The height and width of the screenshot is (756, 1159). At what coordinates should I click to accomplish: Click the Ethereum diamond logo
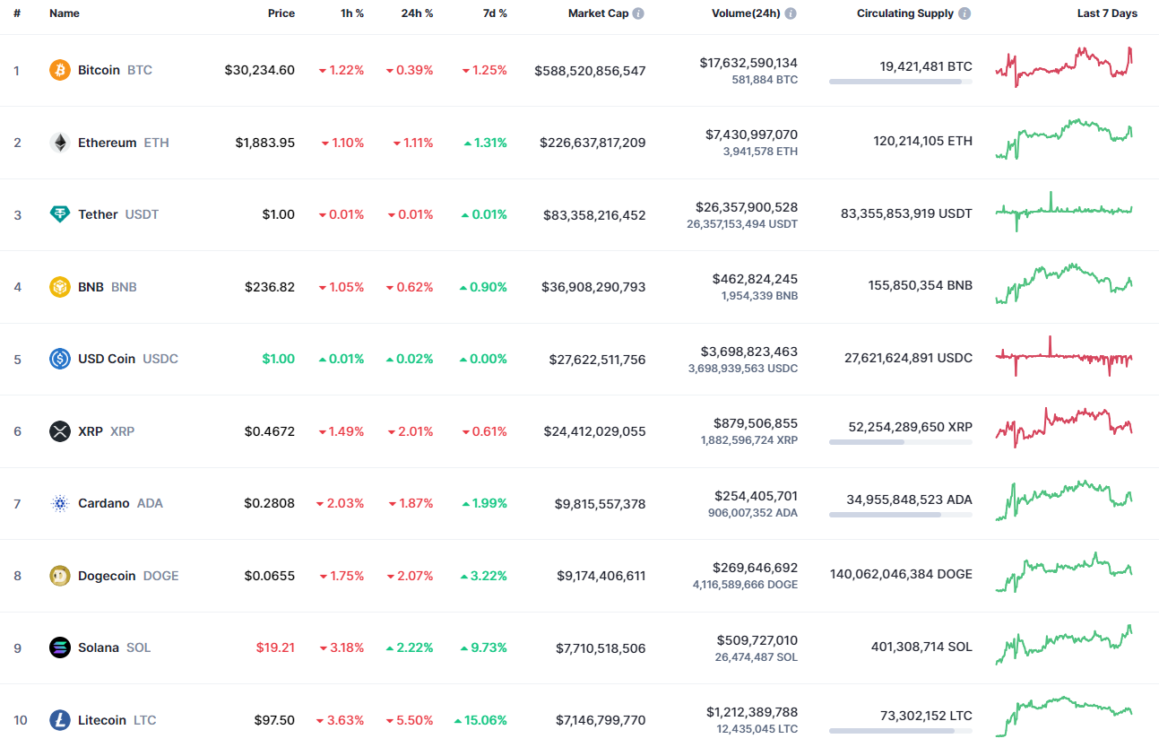[x=59, y=142]
